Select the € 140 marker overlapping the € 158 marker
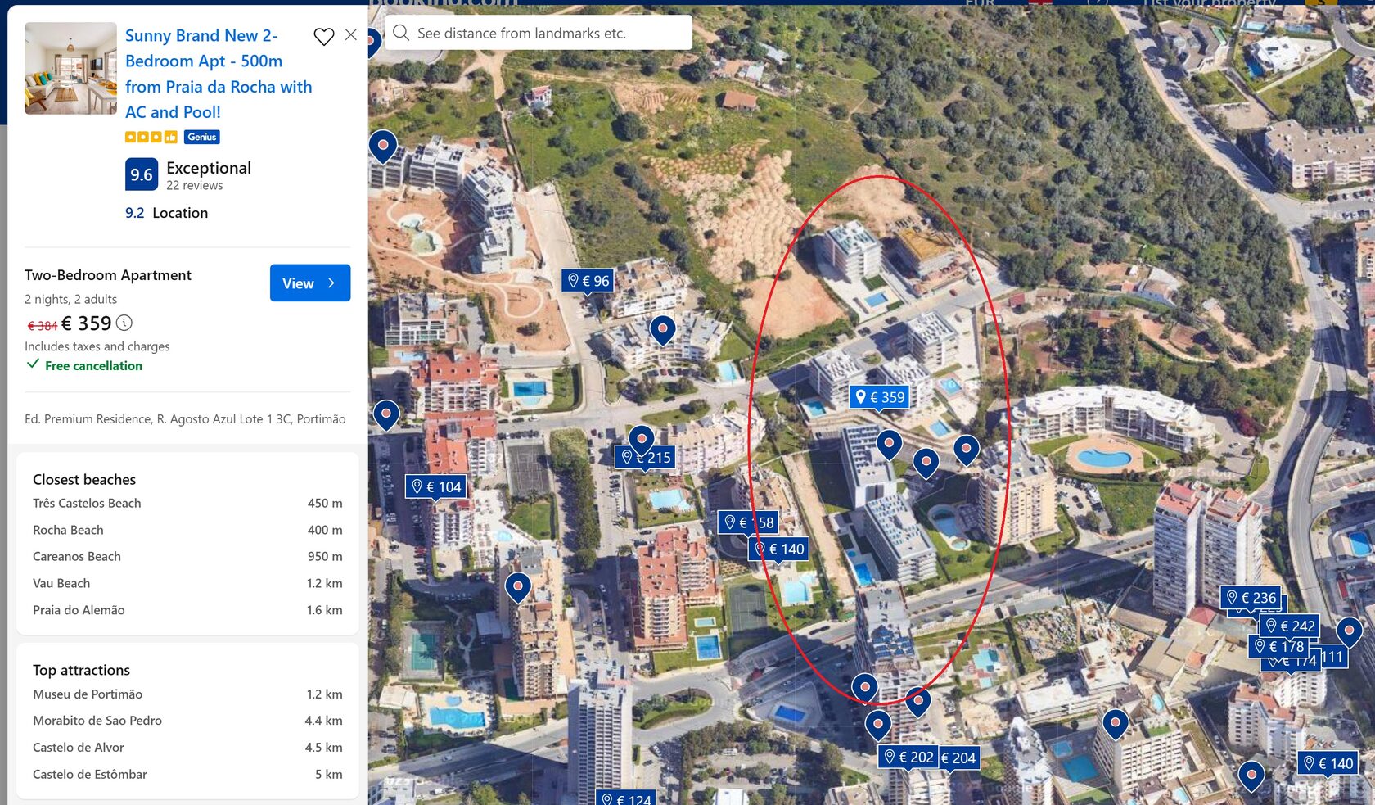Image resolution: width=1375 pixels, height=805 pixels. point(780,549)
